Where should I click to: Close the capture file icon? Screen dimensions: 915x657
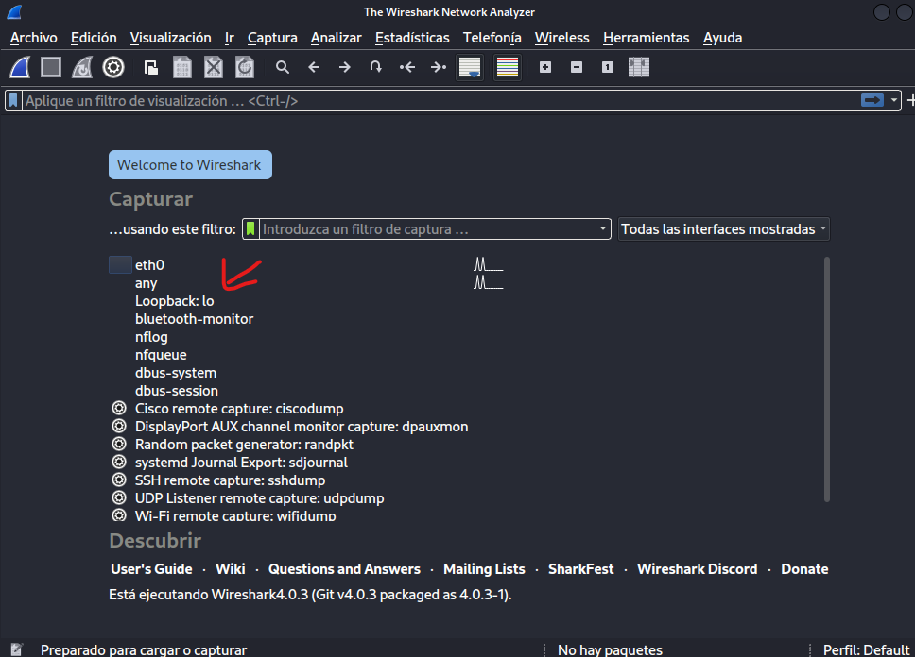pos(214,67)
